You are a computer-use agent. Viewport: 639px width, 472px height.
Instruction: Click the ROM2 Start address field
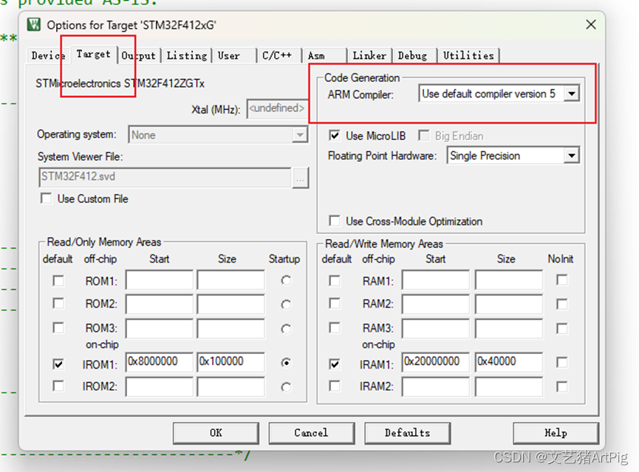pyautogui.click(x=160, y=304)
